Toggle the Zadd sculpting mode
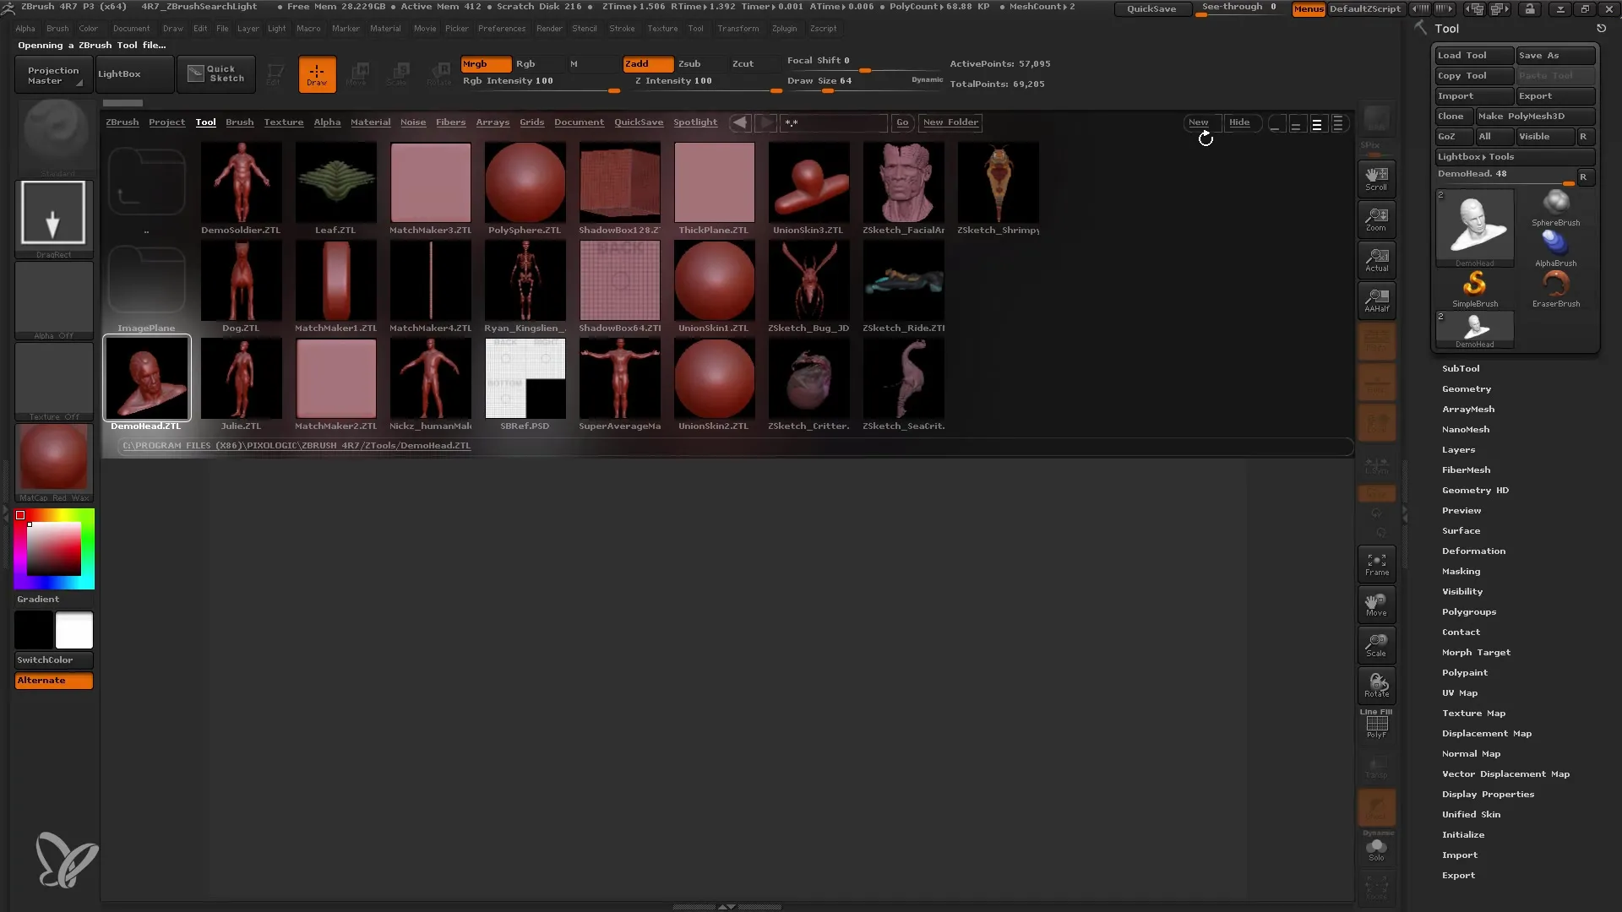This screenshot has width=1622, height=912. [x=646, y=62]
